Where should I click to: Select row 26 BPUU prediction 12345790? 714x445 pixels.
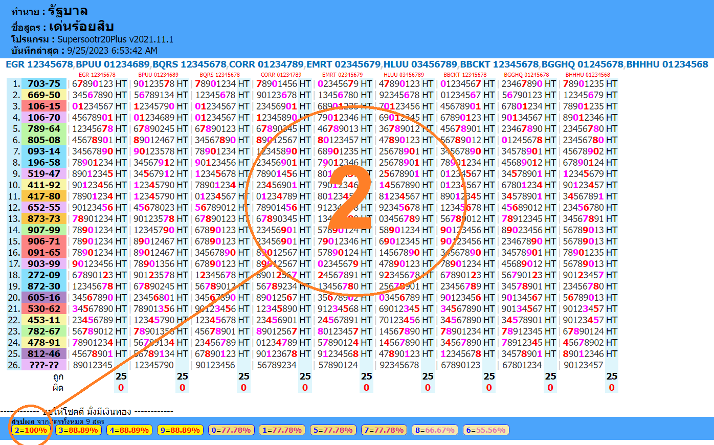[x=154, y=365]
